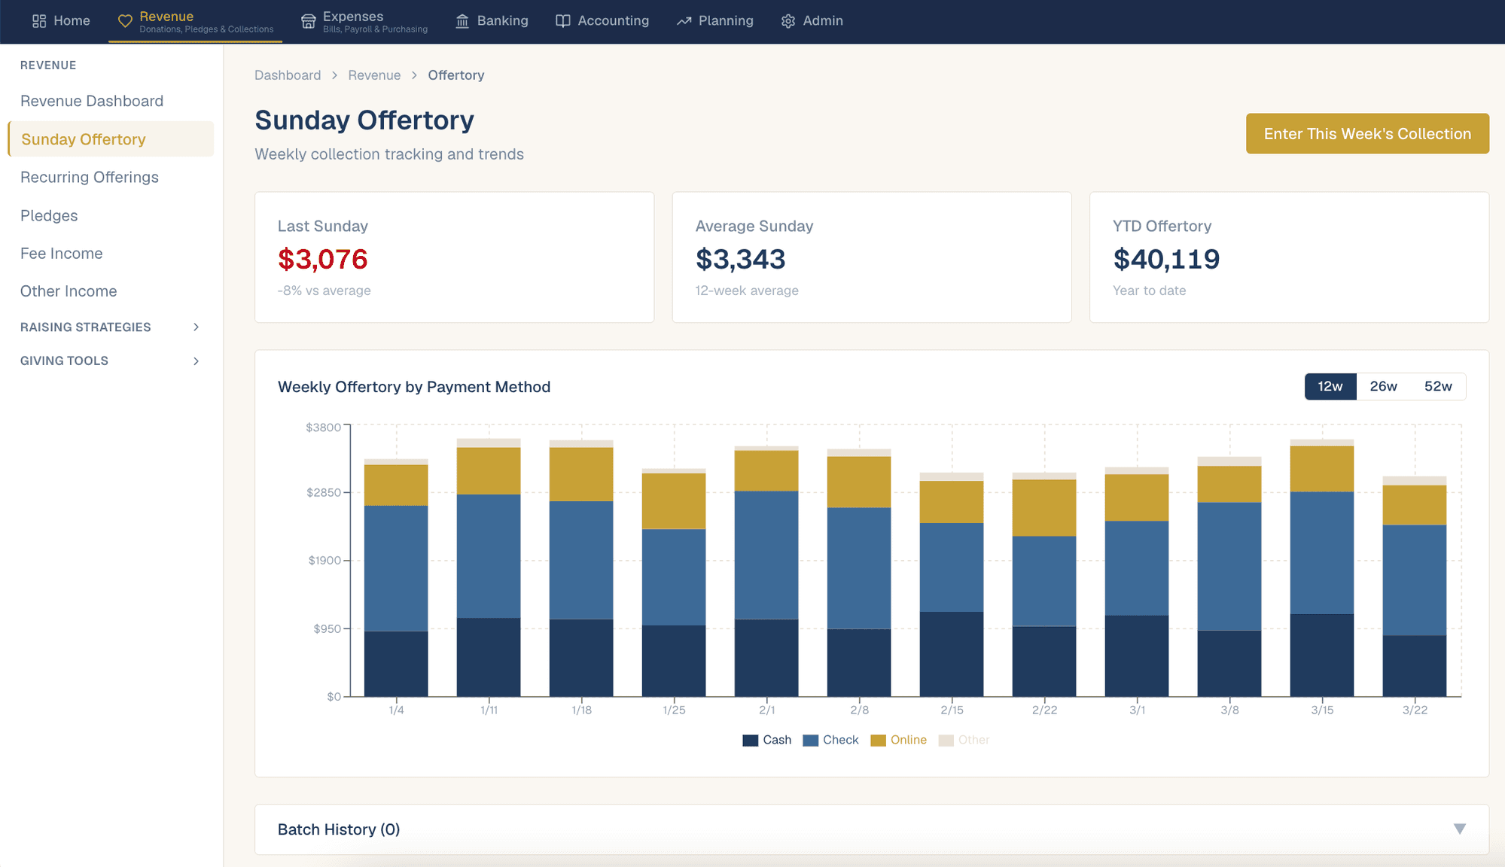Image resolution: width=1505 pixels, height=867 pixels.
Task: Switch to the Accounting section
Action: coord(602,21)
